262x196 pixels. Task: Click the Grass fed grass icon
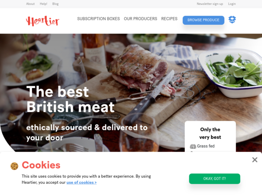[x=193, y=146]
